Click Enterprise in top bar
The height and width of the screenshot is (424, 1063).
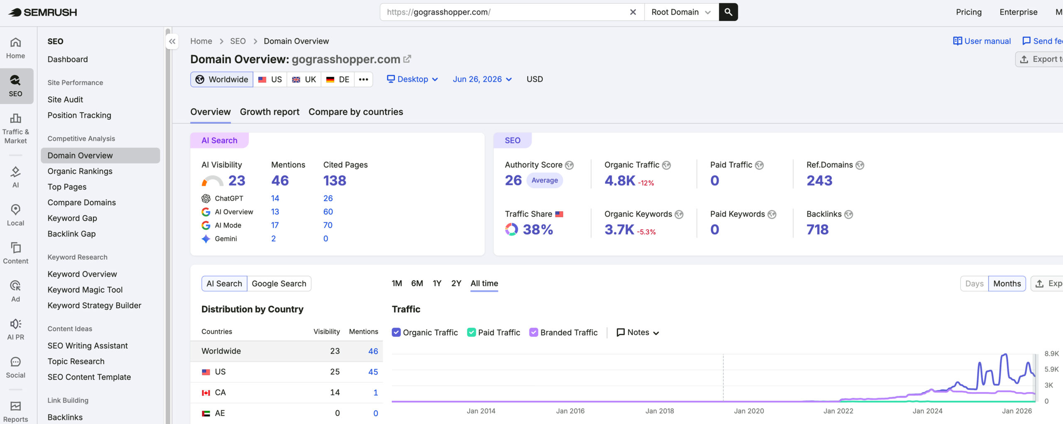coord(1018,12)
